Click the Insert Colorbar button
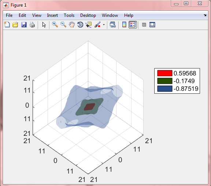 (x=124, y=25)
